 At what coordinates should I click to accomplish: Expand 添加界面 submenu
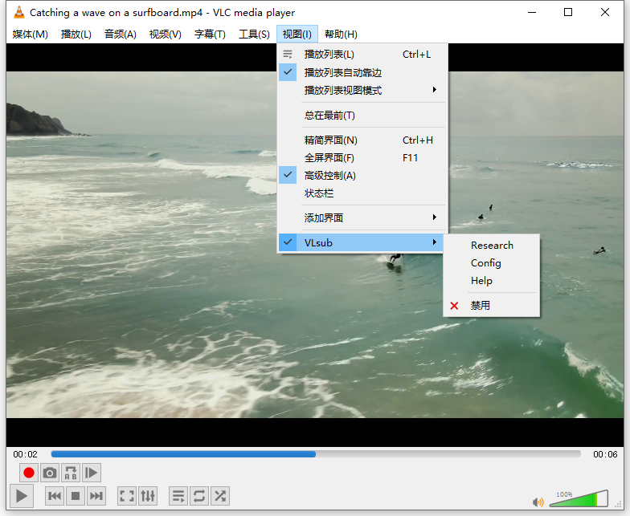click(x=362, y=218)
